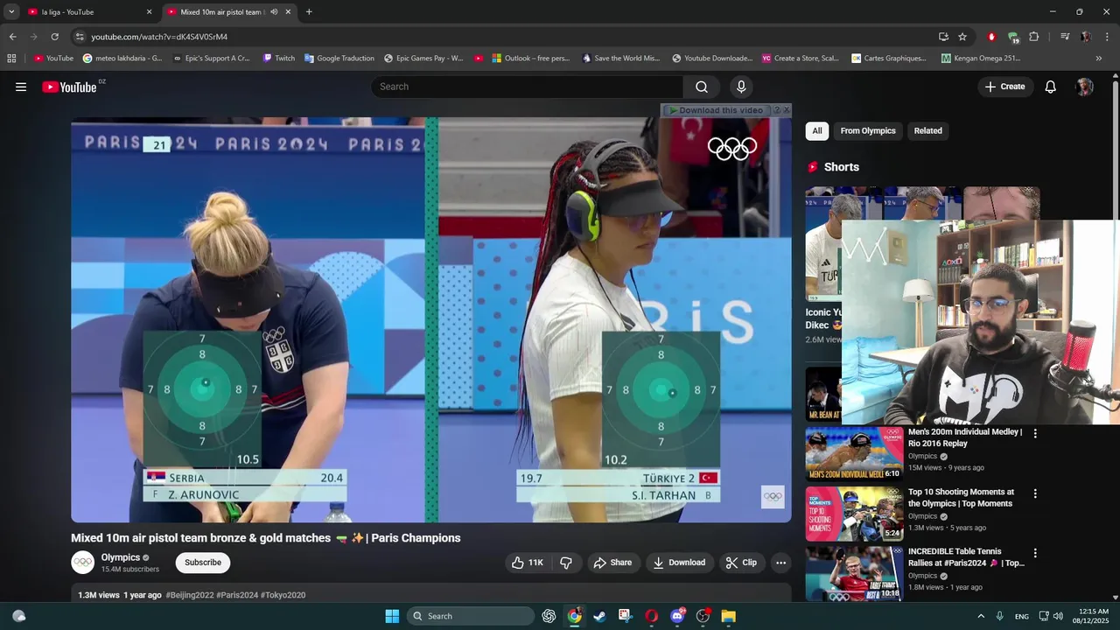1120x630 pixels.
Task: Open the Google Traduction bookmark
Action: 339,59
